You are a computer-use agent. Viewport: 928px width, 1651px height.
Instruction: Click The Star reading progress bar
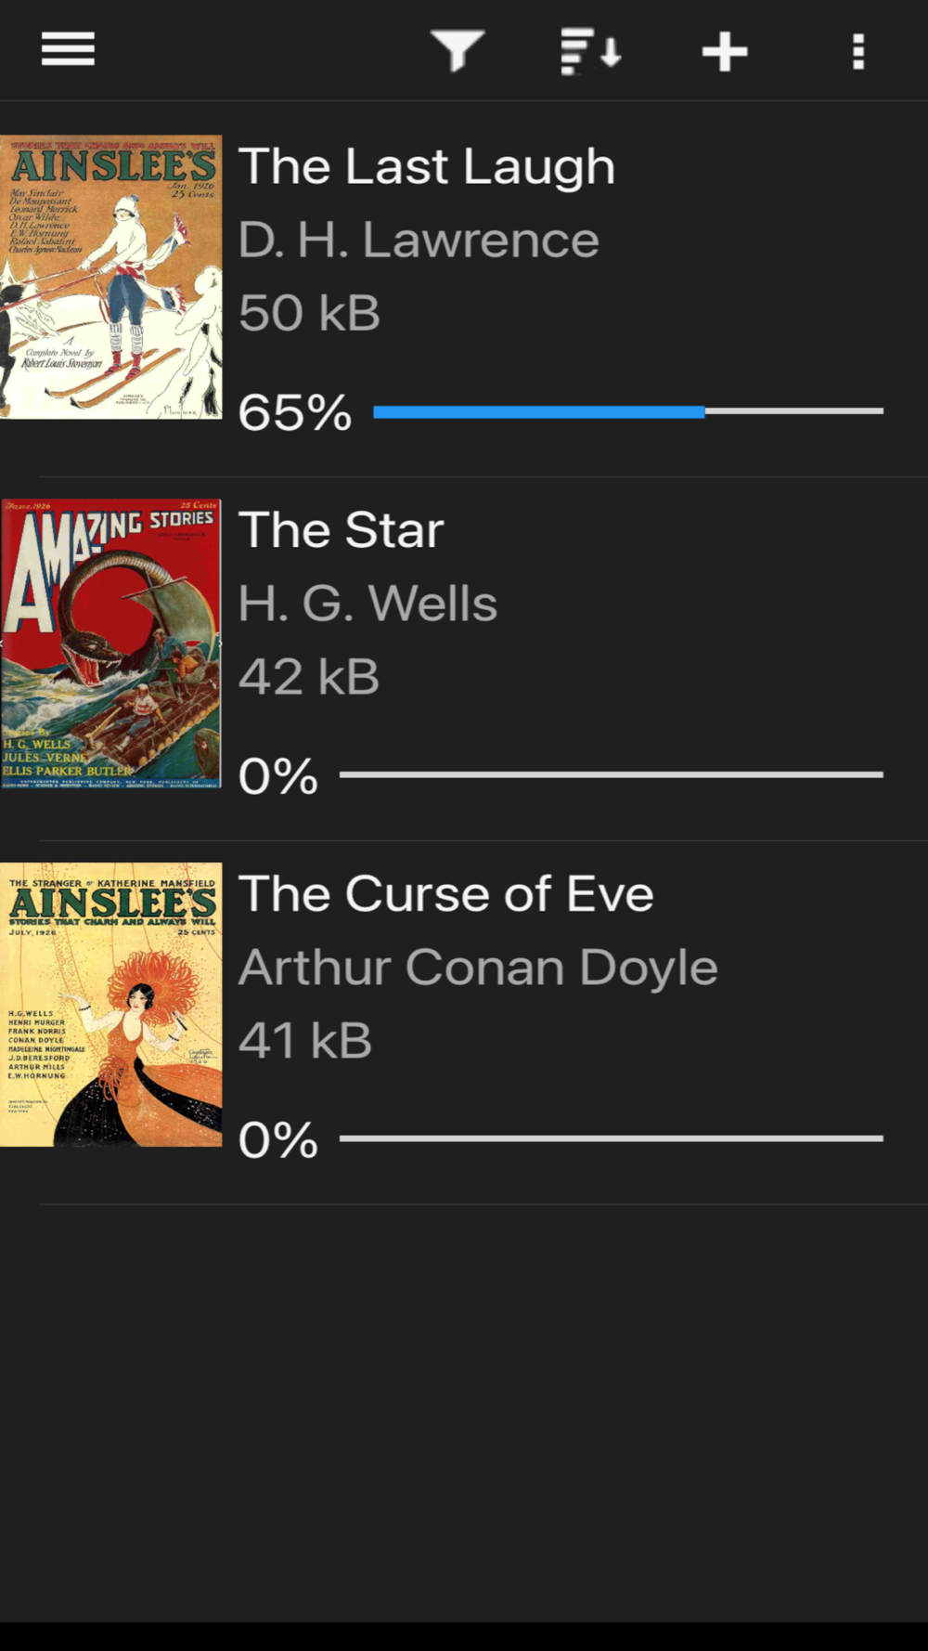(612, 774)
